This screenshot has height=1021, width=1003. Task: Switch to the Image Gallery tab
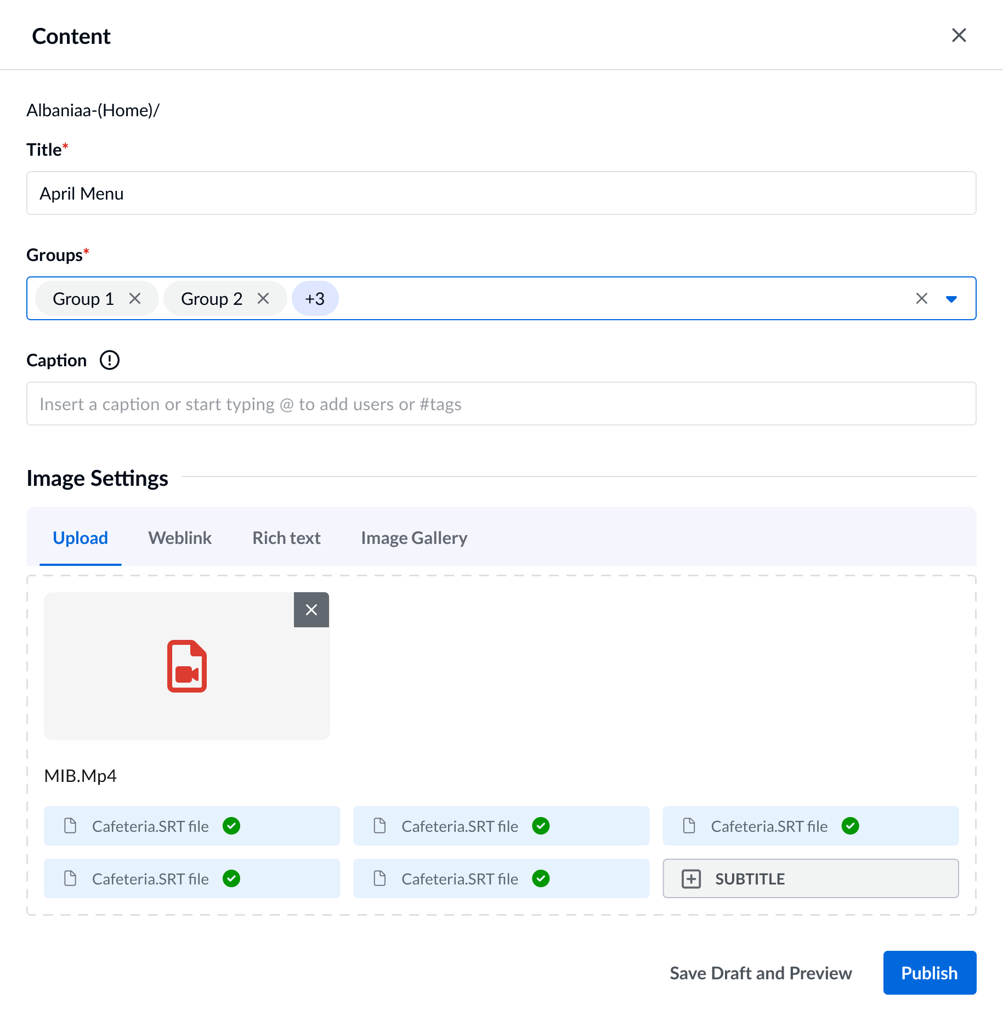414,537
